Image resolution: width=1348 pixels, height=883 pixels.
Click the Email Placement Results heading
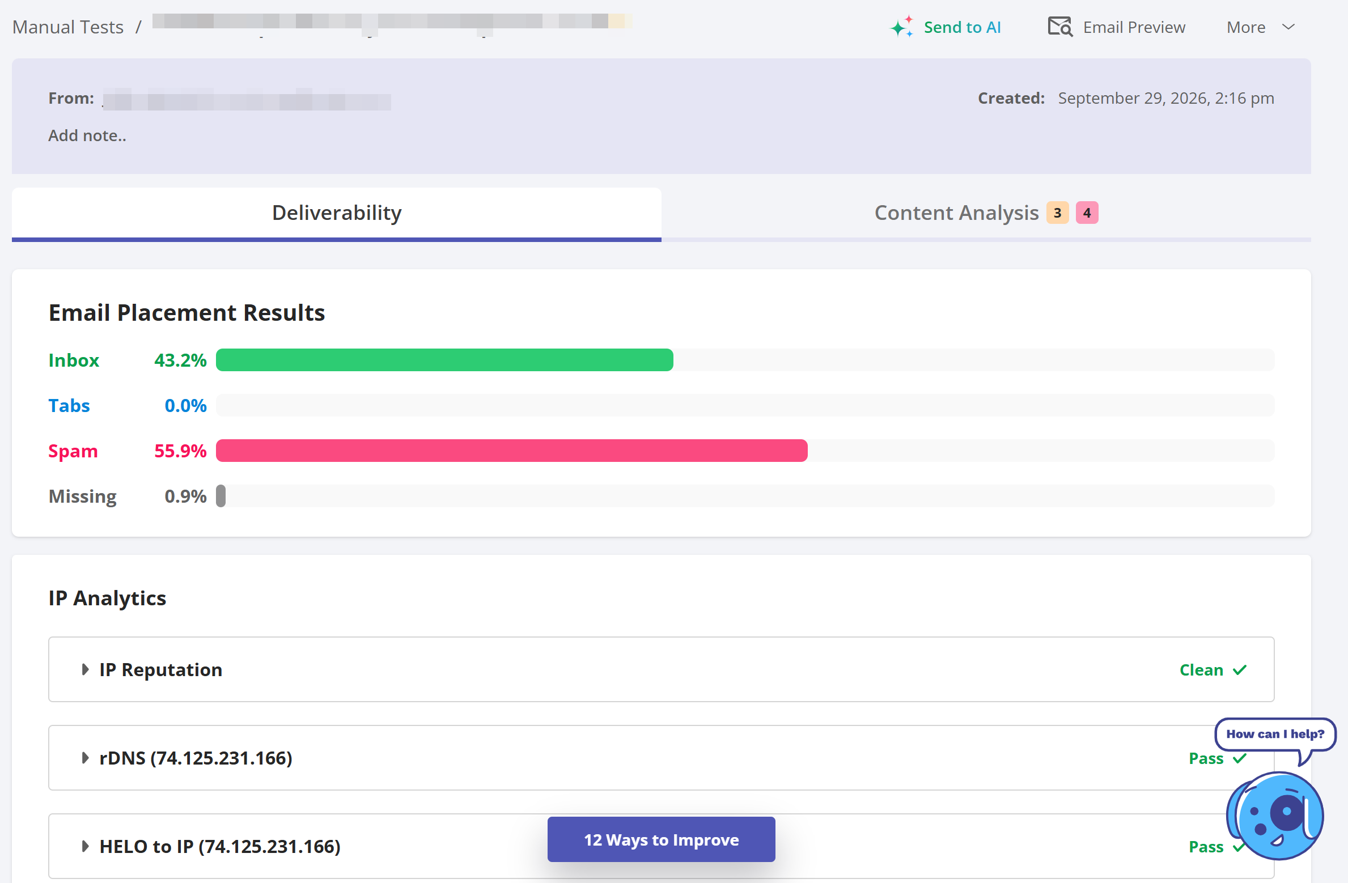click(x=186, y=313)
